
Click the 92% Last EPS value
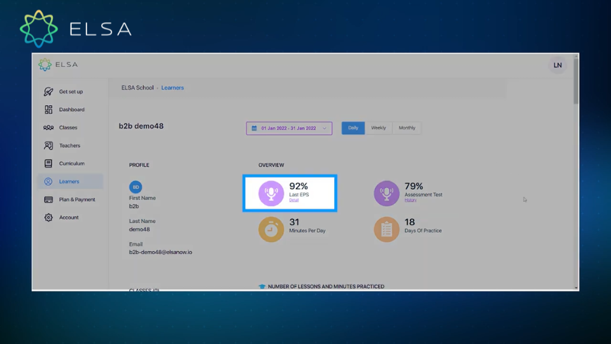tap(298, 186)
